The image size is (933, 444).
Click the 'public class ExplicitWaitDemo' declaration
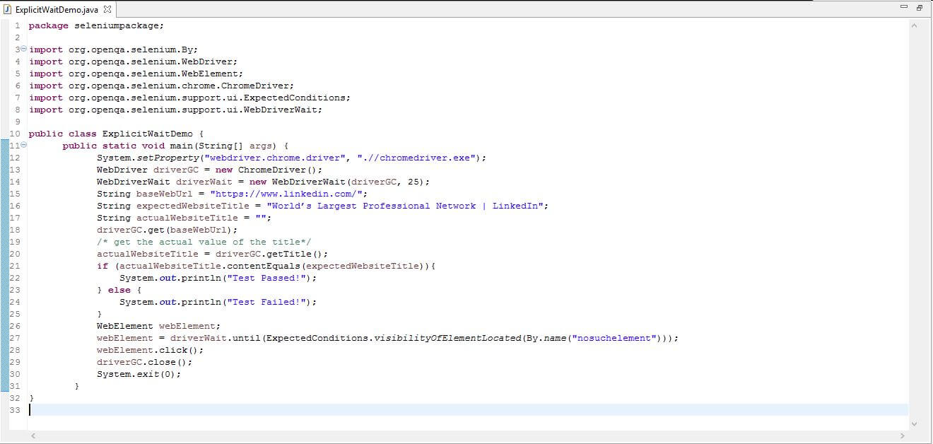click(116, 134)
